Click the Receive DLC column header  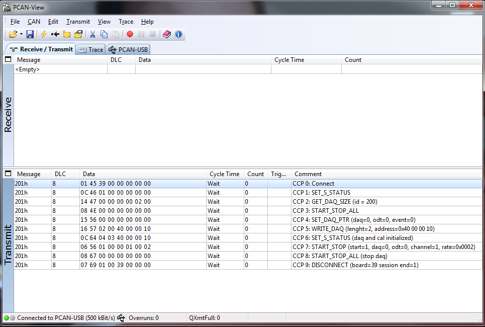coord(121,60)
